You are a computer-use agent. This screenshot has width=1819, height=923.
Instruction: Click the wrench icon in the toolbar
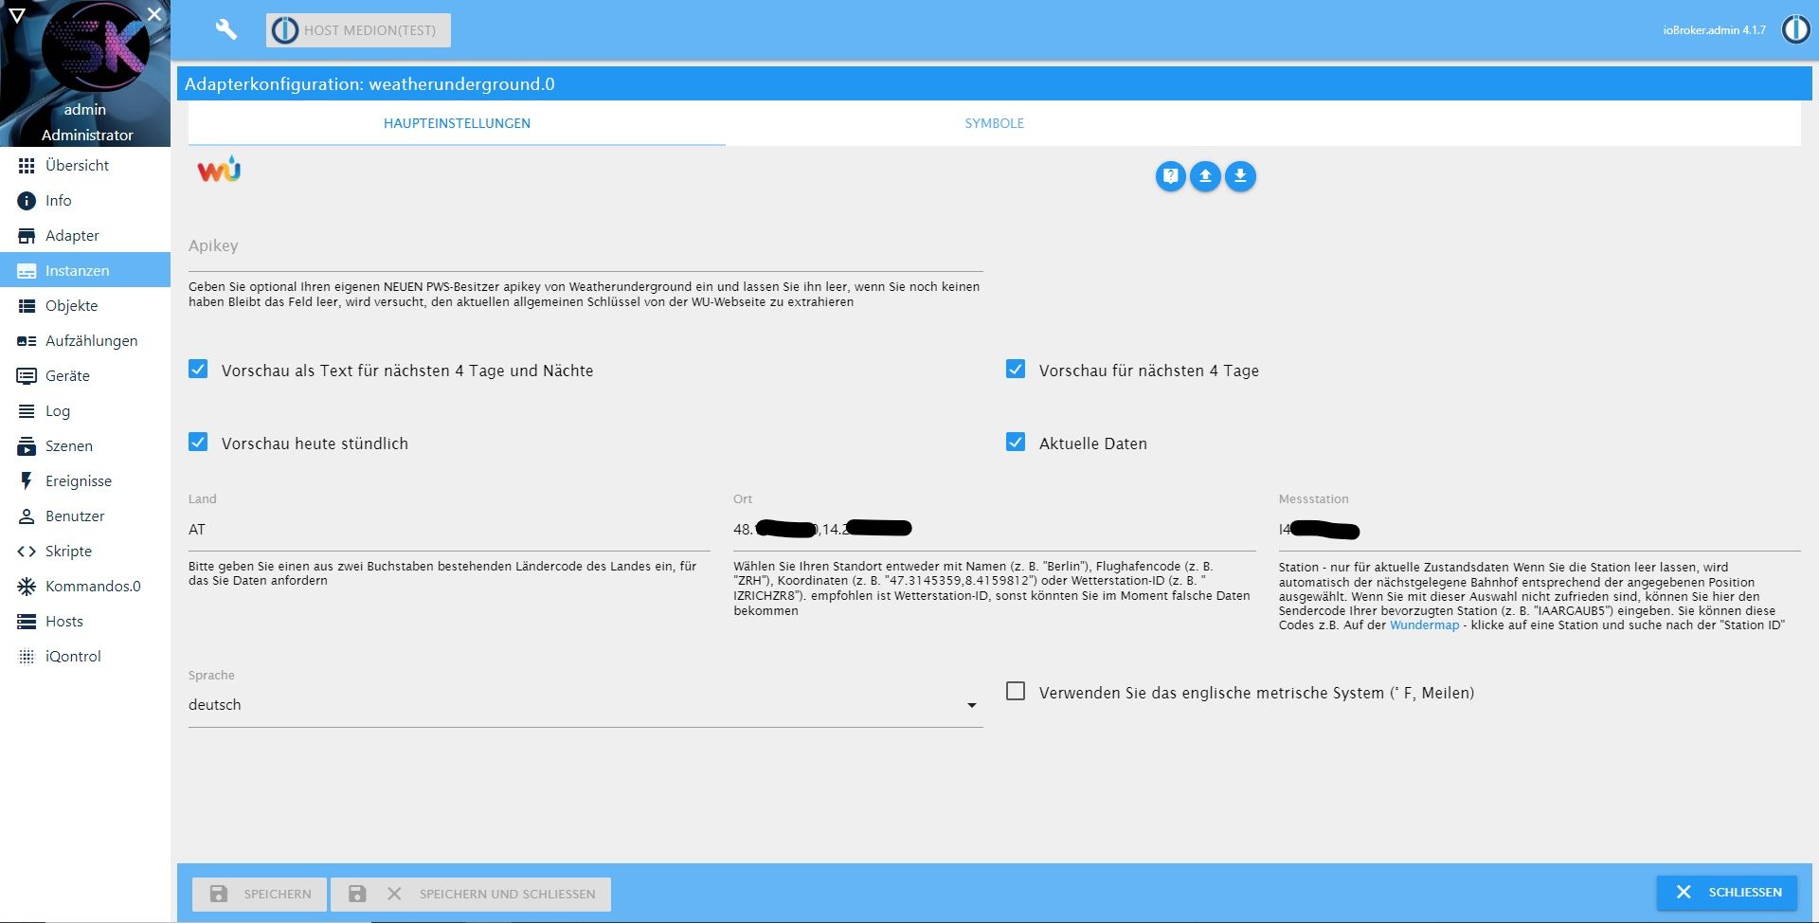pos(225,29)
